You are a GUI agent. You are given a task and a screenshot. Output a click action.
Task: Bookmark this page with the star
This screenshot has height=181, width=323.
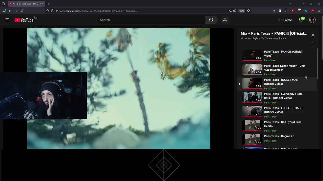pyautogui.click(x=249, y=11)
